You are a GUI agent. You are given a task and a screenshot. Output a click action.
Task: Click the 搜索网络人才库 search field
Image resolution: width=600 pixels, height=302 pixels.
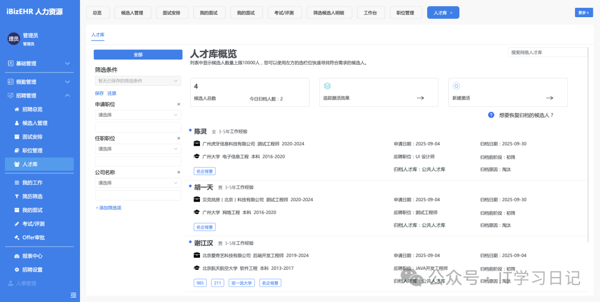[547, 52]
